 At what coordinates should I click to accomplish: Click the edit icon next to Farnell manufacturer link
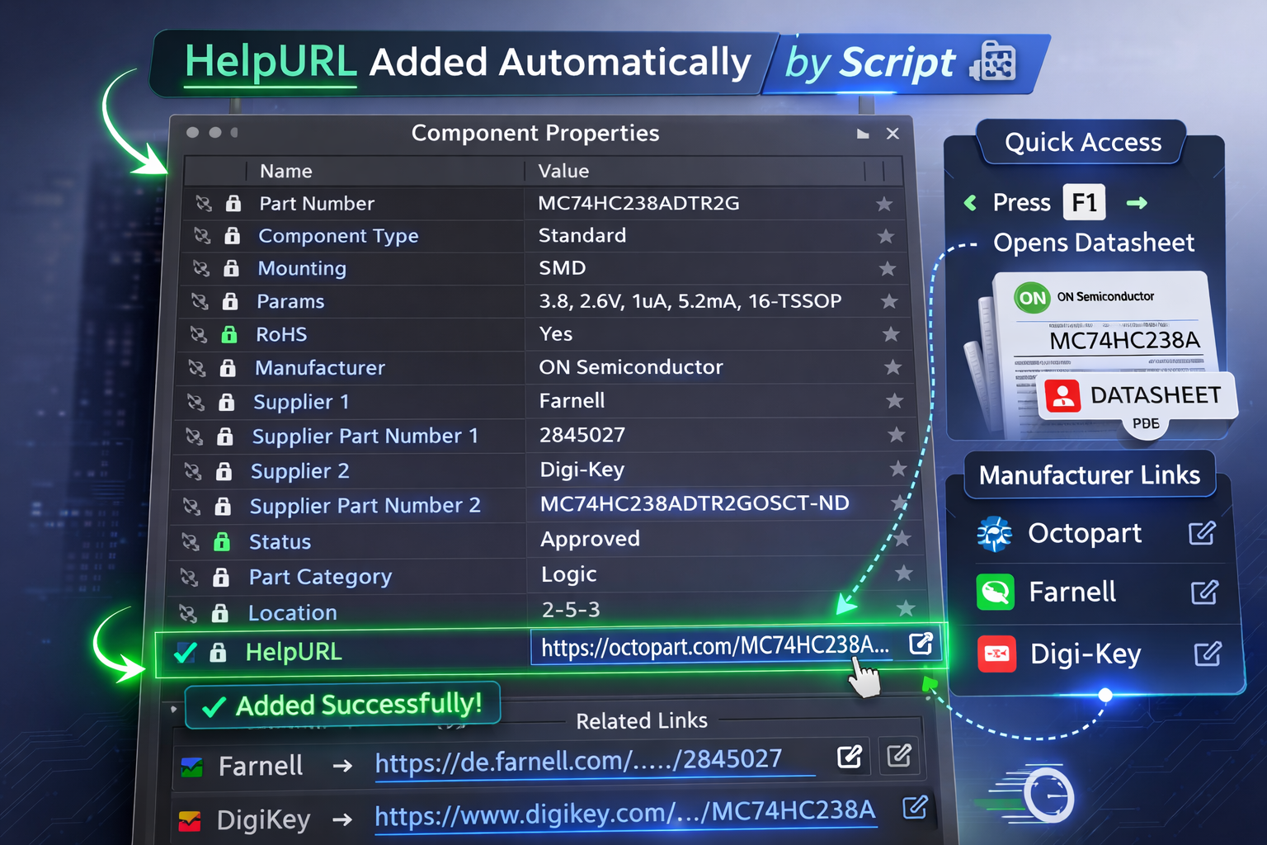click(1204, 592)
